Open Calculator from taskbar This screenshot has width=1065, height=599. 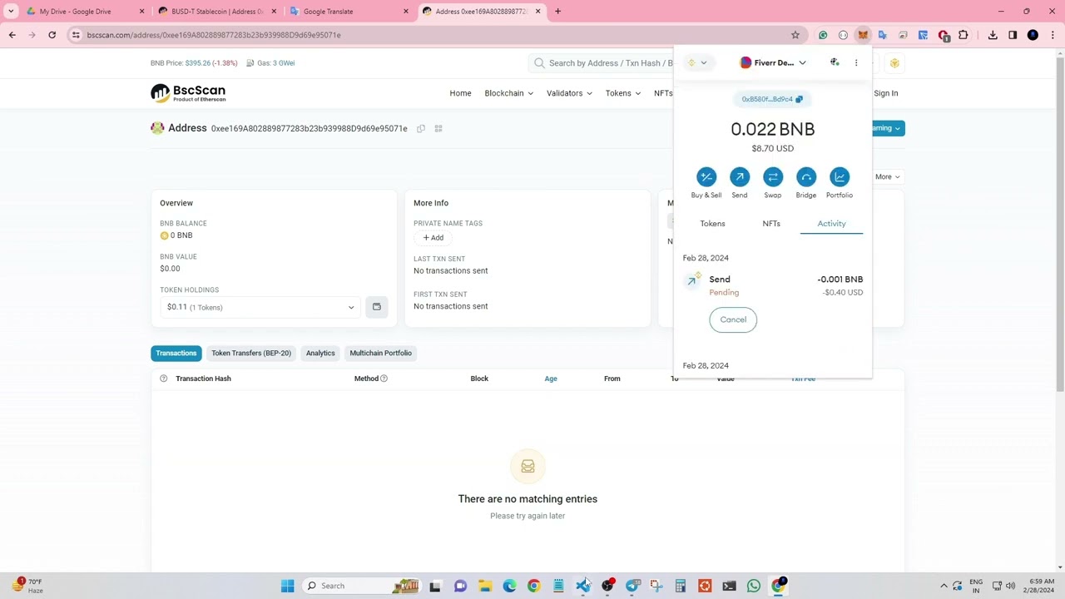coord(681,586)
